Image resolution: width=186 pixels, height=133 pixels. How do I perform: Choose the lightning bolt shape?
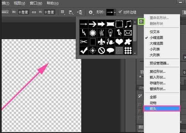click(84, 33)
